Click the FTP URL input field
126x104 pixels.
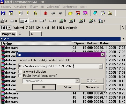click(59, 66)
